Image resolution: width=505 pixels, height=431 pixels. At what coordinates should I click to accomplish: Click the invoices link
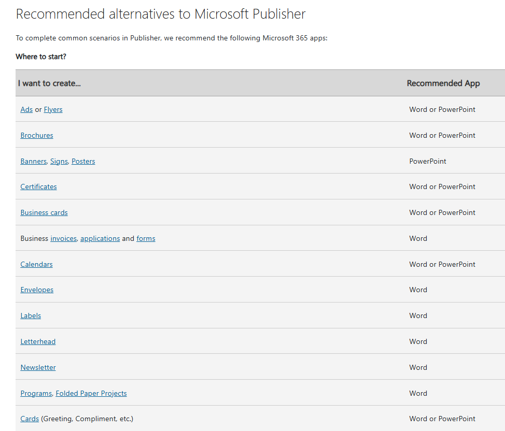pyautogui.click(x=63, y=238)
